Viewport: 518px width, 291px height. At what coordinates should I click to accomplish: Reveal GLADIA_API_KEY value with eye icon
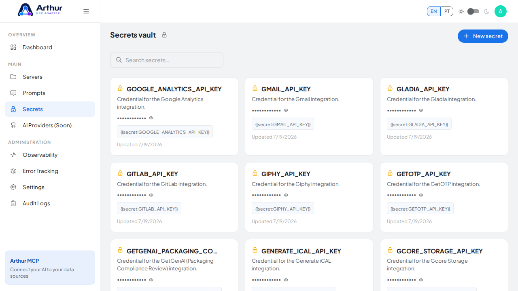(x=421, y=110)
